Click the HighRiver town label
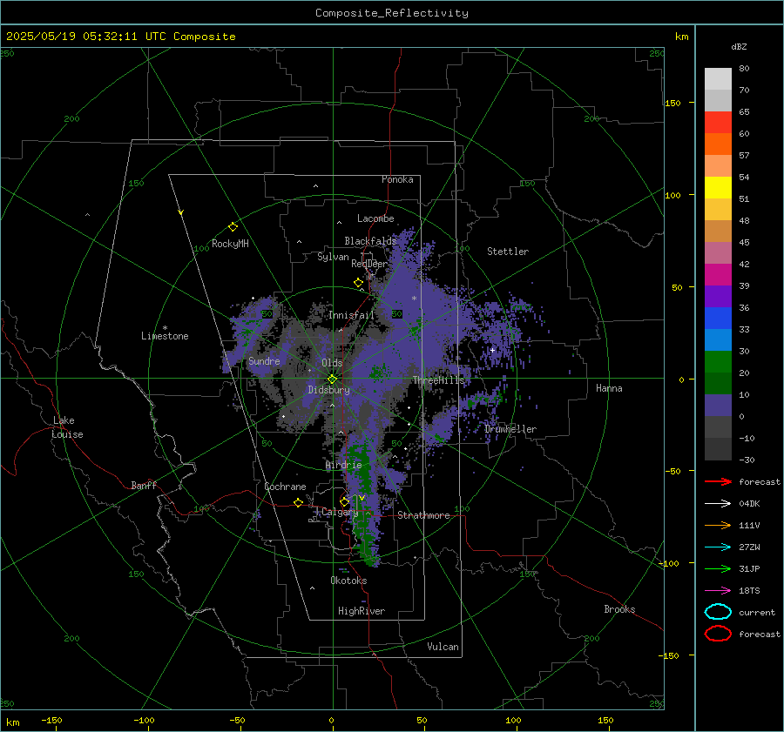784x732 pixels. coord(362,611)
